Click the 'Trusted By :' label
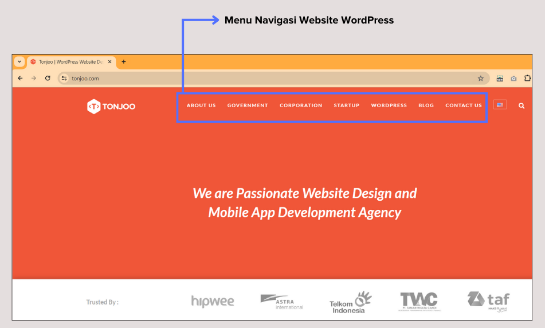545x328 pixels. coord(102,302)
